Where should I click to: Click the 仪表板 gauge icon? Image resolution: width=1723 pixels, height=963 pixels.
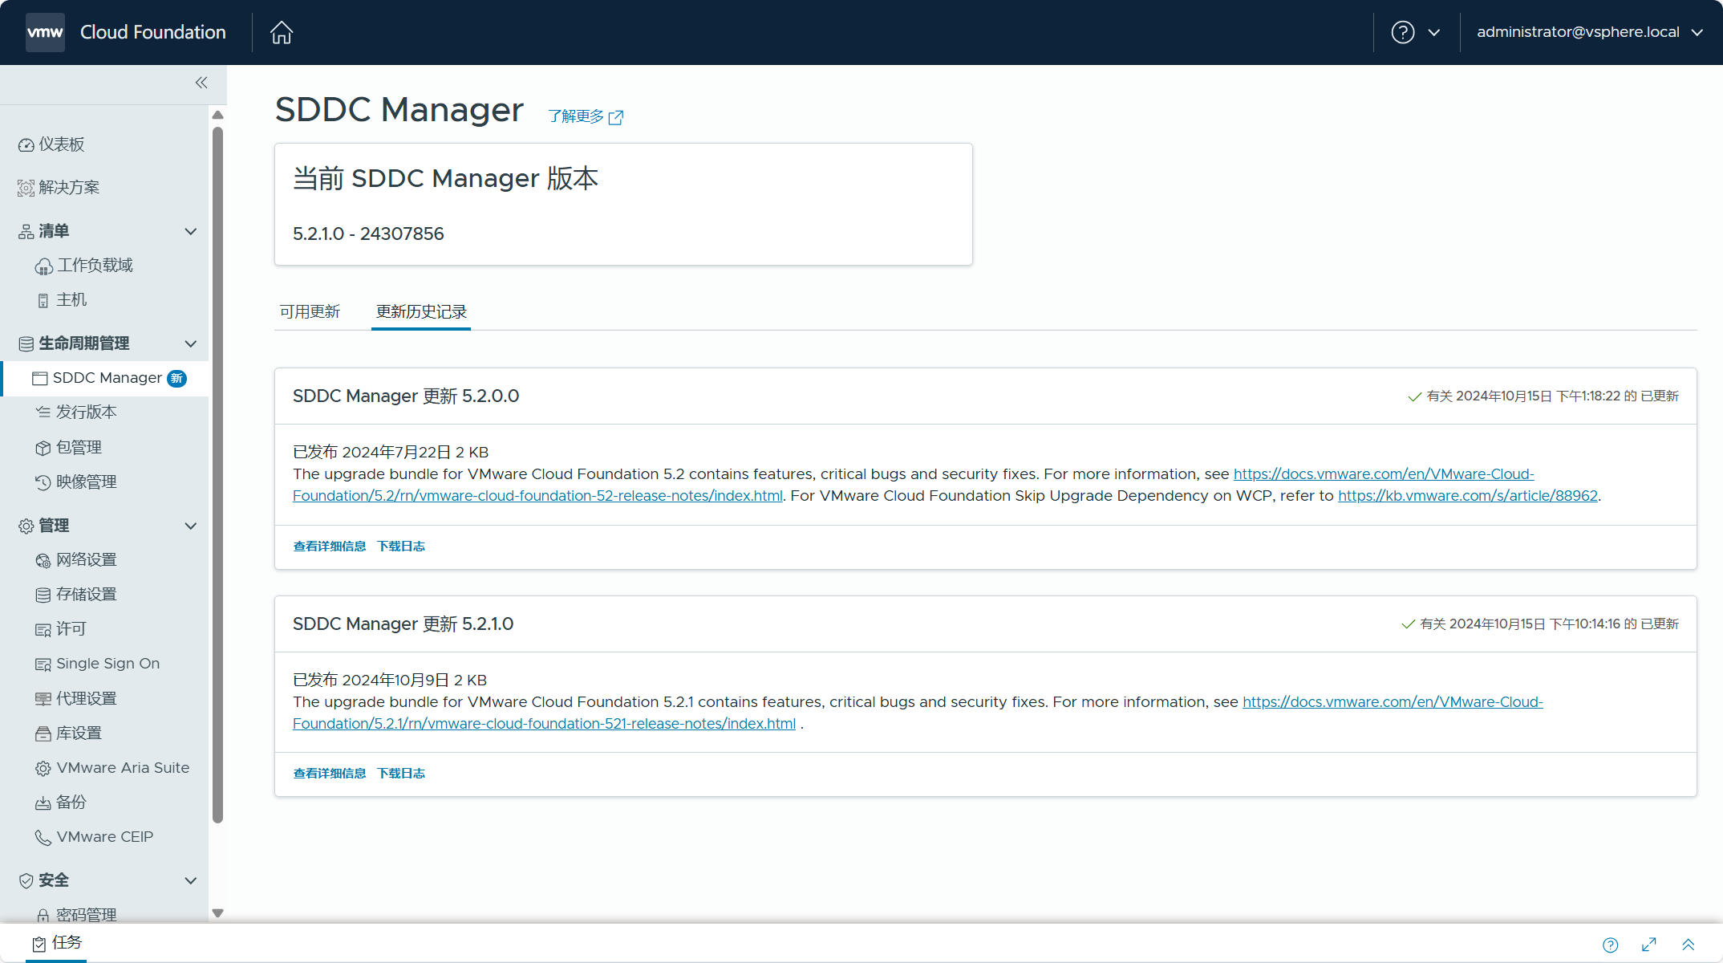[26, 145]
